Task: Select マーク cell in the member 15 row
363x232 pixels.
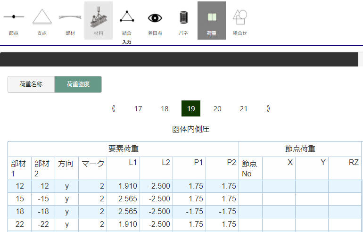Action: pos(92,199)
